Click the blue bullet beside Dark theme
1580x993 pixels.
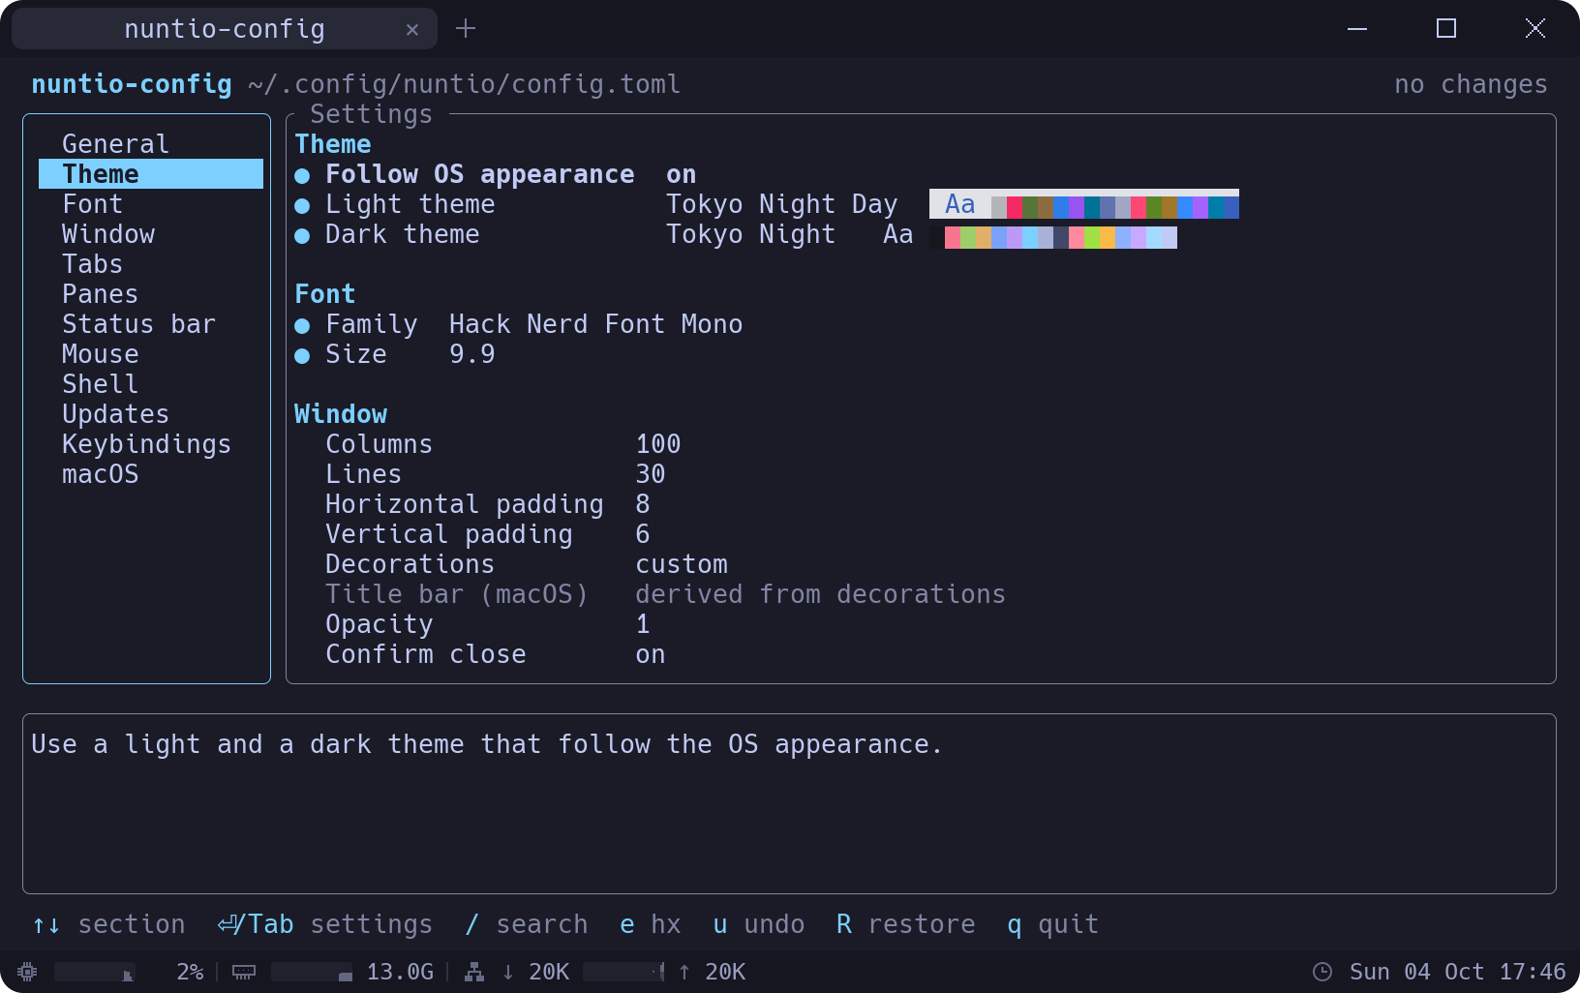(302, 235)
